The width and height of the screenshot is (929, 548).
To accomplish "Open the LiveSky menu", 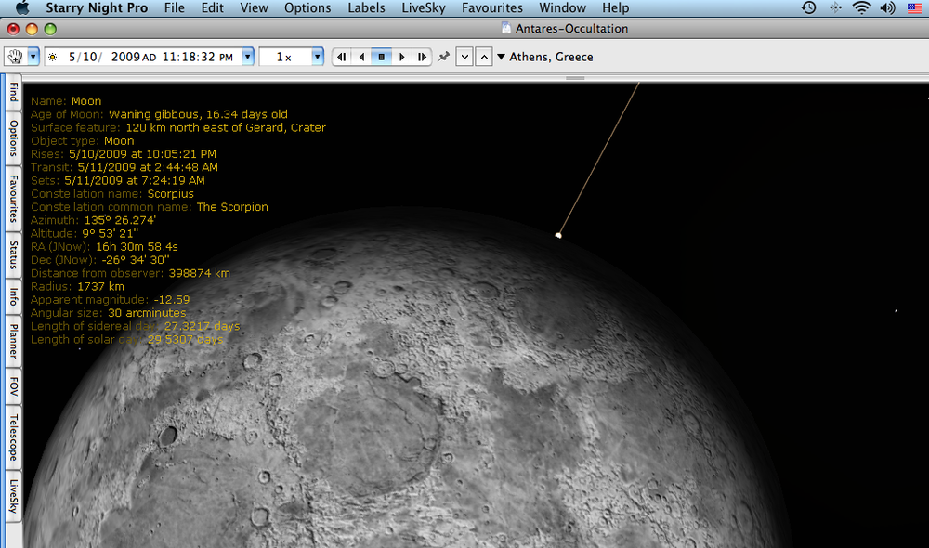I will [x=423, y=7].
